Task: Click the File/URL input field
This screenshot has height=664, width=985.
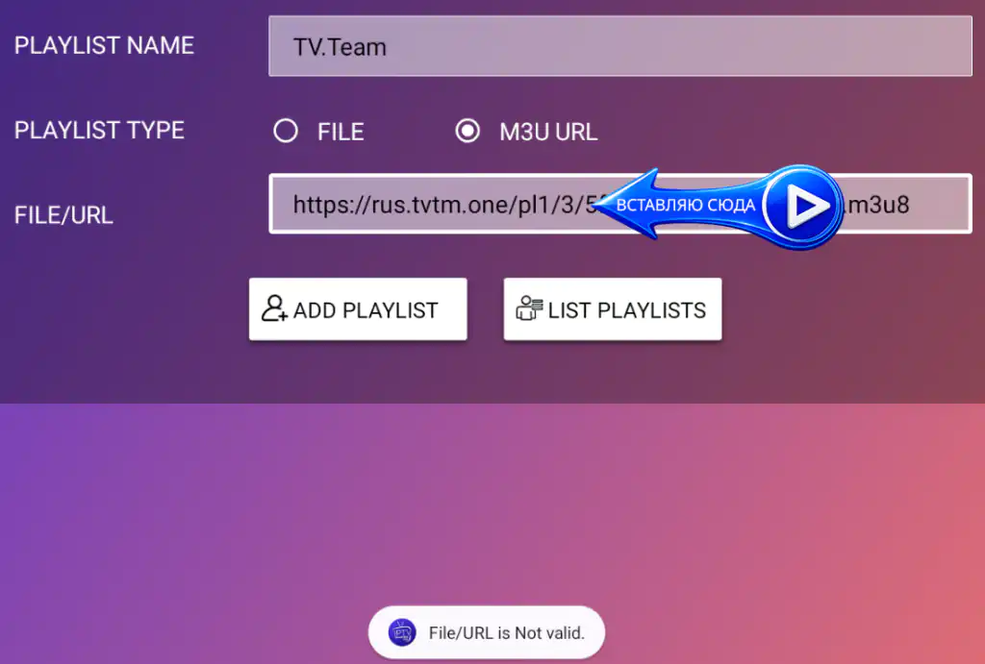Action: pos(620,204)
